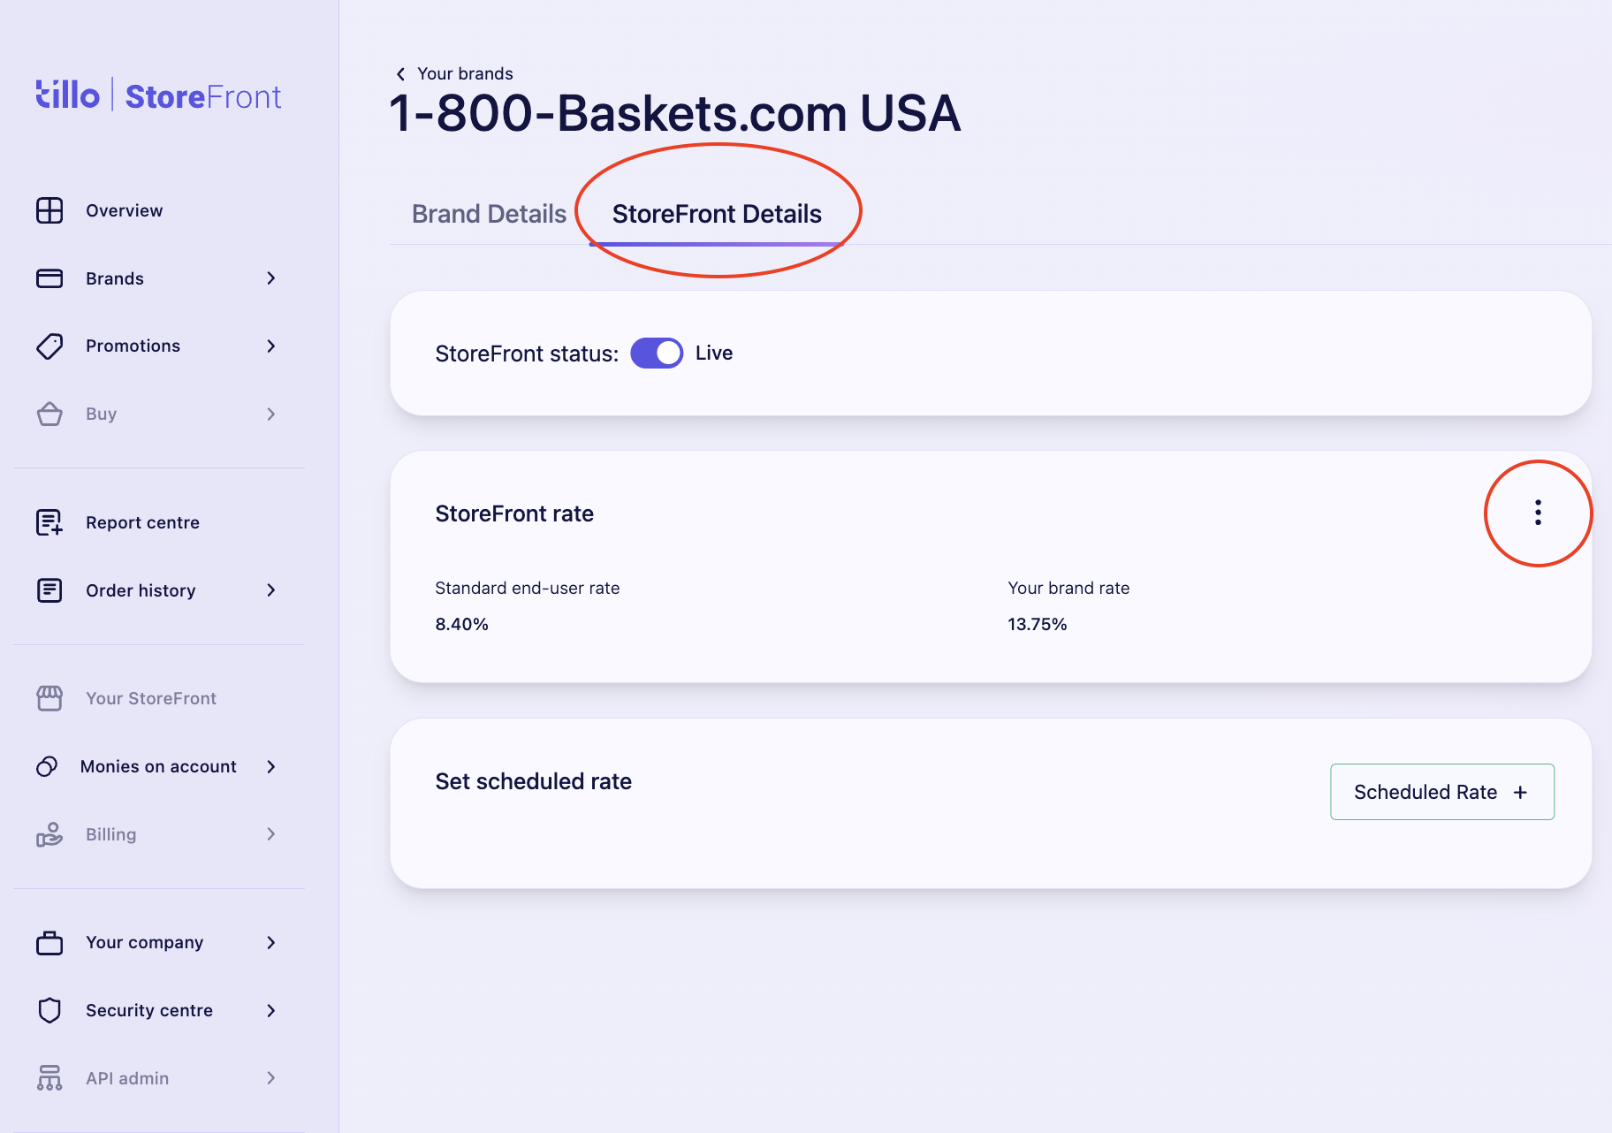Viewport: 1612px width, 1133px height.
Task: Go back to Your brands
Action: point(454,73)
